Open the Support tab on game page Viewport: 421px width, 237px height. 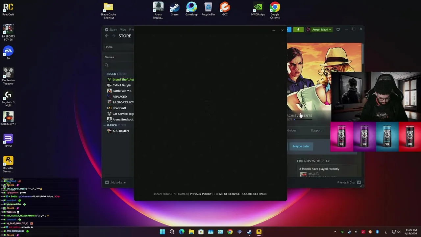pos(316,130)
